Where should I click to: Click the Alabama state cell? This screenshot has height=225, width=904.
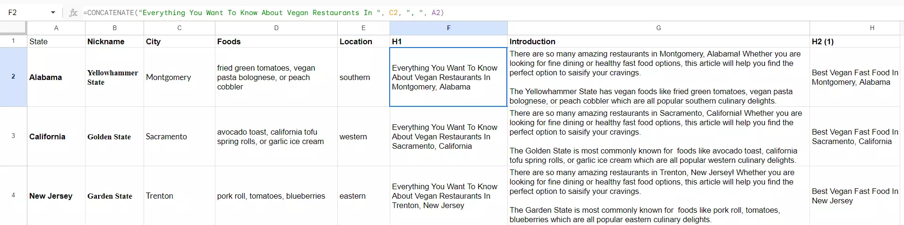[56, 77]
